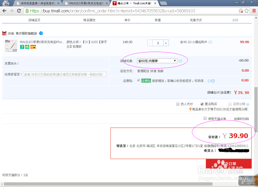258x187 pixels.
Task: Click the red Tmall store icon beside 美尔丽欧旗舰店
Action: (4, 33)
